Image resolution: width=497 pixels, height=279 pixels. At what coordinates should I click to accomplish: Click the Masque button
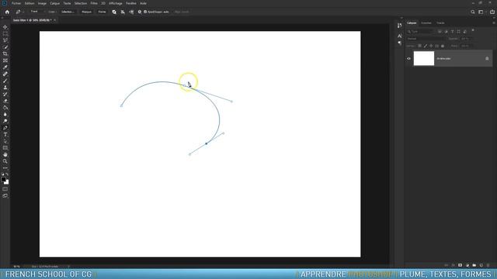86,12
